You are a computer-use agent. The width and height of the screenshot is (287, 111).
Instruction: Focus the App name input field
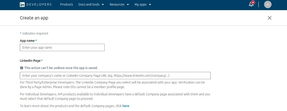point(62,48)
